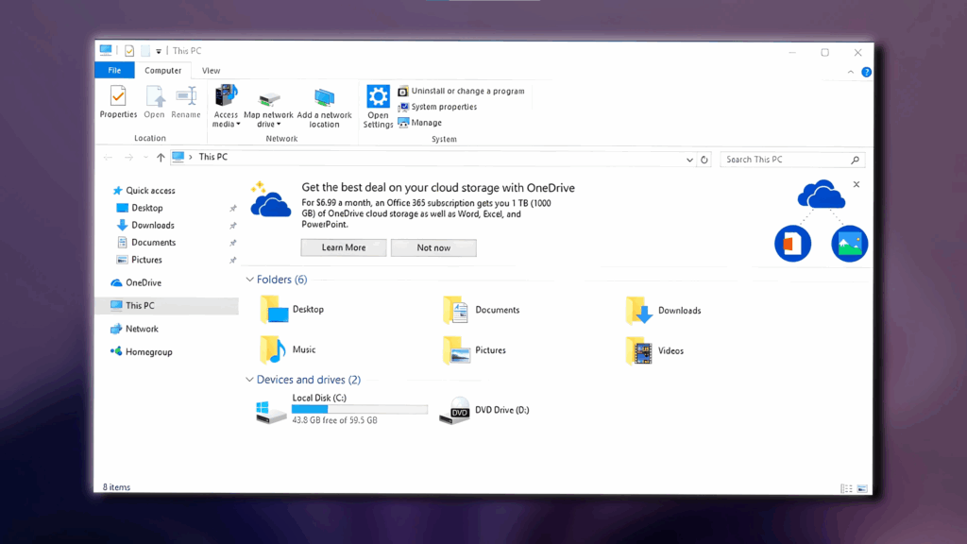Switch to large icons view in status bar
Viewport: 967px width, 544px height.
pos(860,488)
